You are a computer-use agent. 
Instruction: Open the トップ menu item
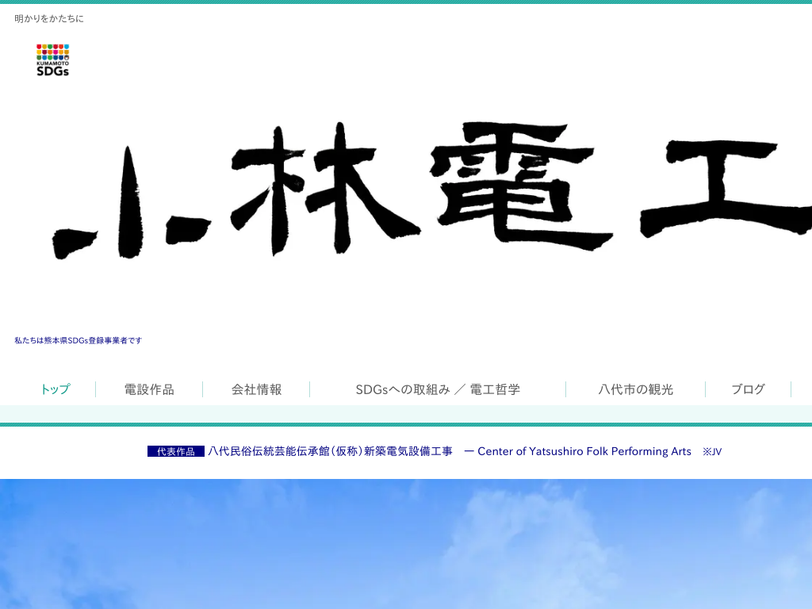(55, 389)
